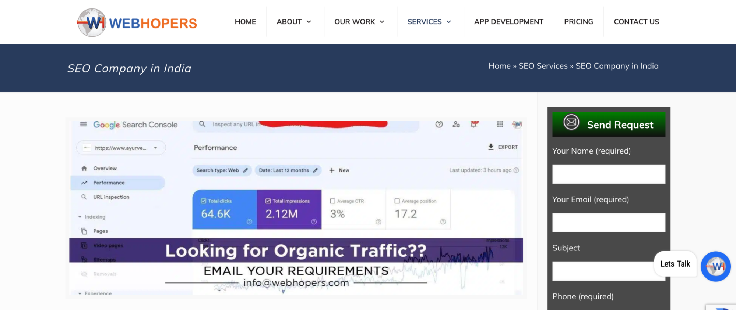
Task: Enable the Average position checkbox
Action: [x=397, y=201]
